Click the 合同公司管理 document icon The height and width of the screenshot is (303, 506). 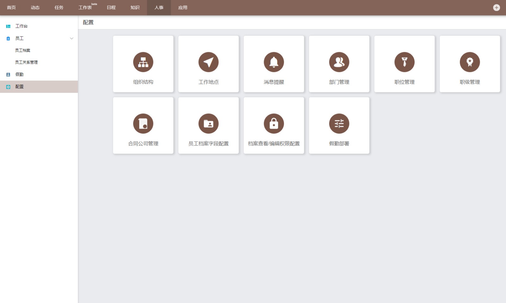[x=143, y=124]
